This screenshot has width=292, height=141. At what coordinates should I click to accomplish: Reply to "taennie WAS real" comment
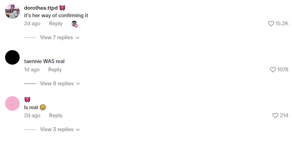(x=55, y=70)
